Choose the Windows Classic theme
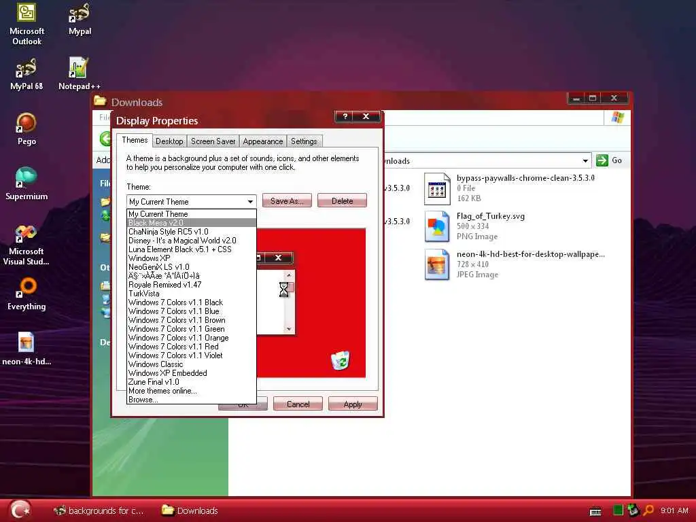696x522 pixels. click(x=191, y=364)
